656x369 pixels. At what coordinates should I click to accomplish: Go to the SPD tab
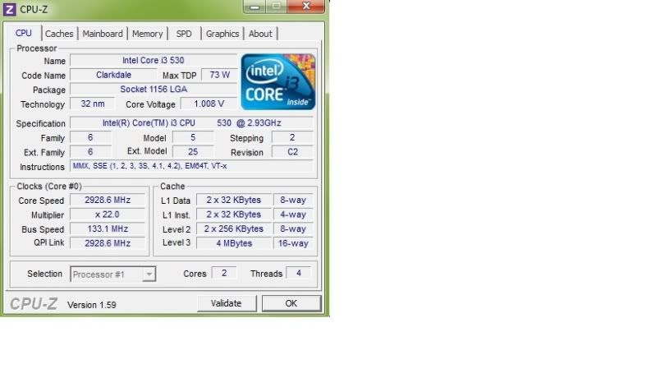tap(184, 34)
